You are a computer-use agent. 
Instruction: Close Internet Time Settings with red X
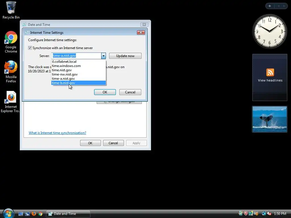[x=141, y=32]
